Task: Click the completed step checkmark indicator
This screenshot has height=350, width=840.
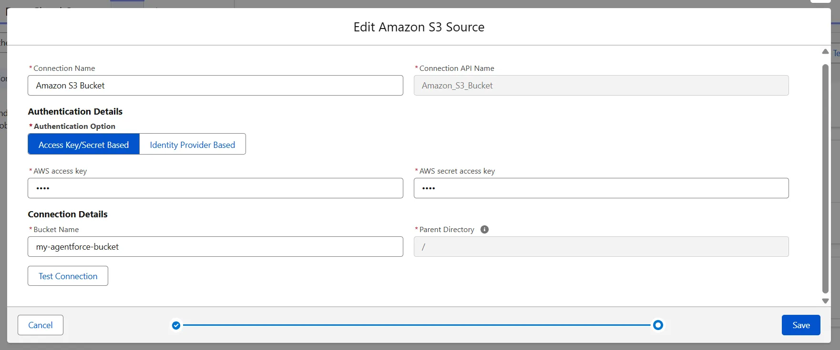Action: pyautogui.click(x=176, y=325)
